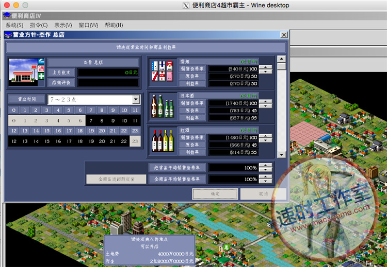The image size is (387, 267).
Task: Click the 营业时间 label button
Action: coord(27,99)
